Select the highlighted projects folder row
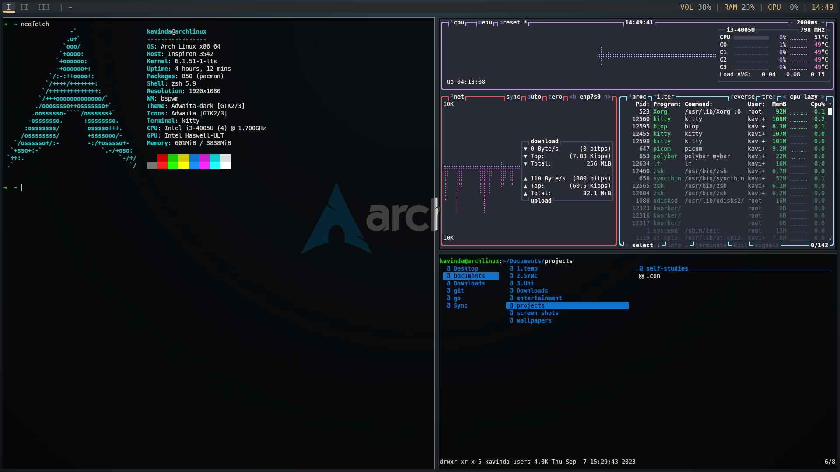840x472 pixels. 567,306
